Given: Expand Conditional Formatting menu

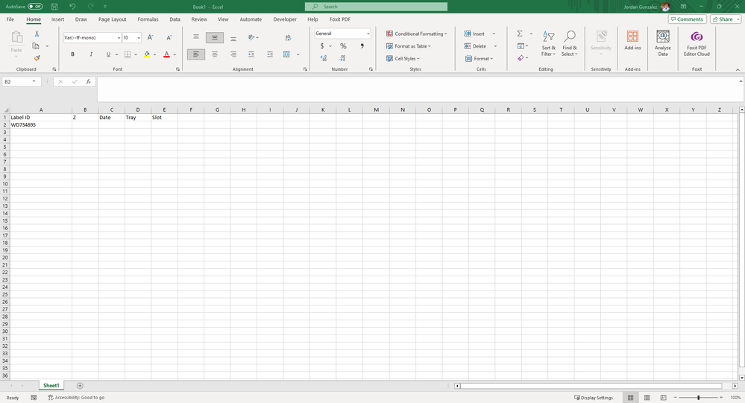Looking at the screenshot, I should coord(417,34).
